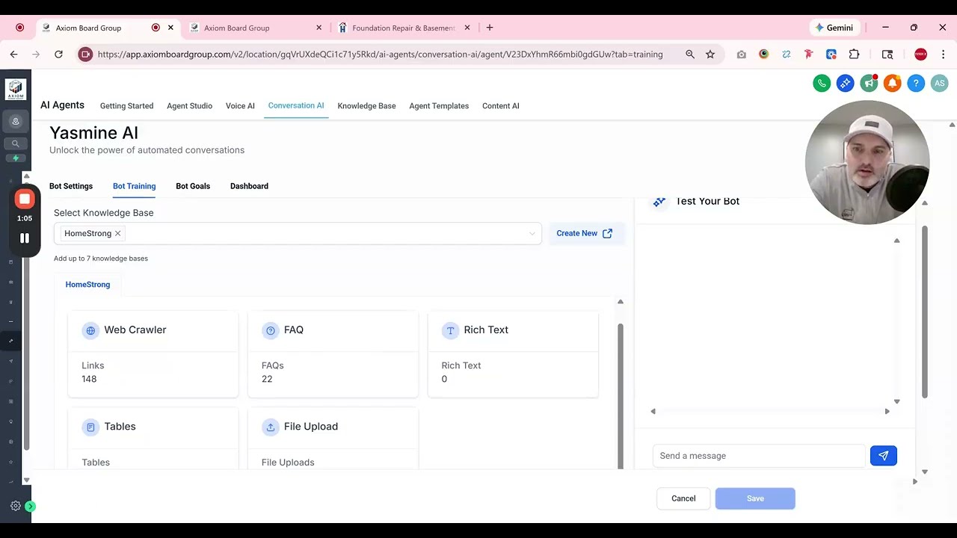Bookmark this page with star icon
This screenshot has height=538, width=957.
(x=710, y=54)
